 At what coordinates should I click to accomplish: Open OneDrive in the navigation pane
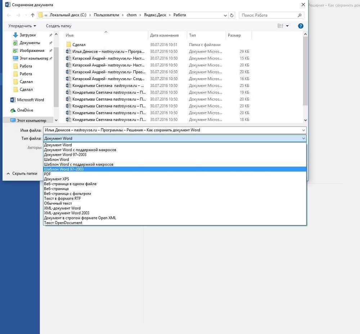tap(25, 110)
